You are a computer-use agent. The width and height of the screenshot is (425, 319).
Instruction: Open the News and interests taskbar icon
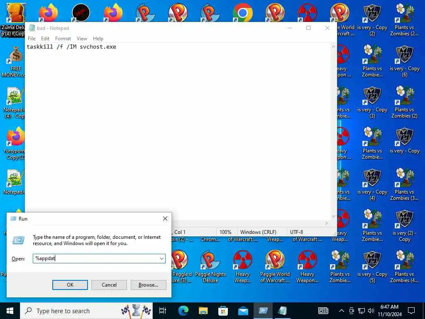(x=323, y=311)
